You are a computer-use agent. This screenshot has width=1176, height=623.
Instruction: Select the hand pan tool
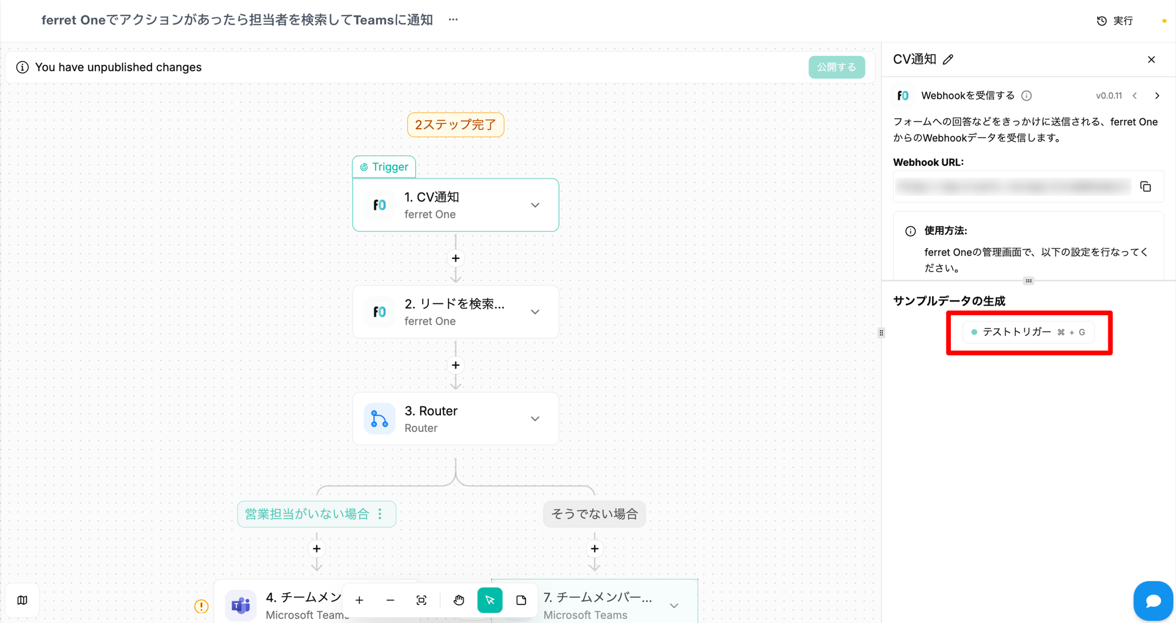click(458, 600)
